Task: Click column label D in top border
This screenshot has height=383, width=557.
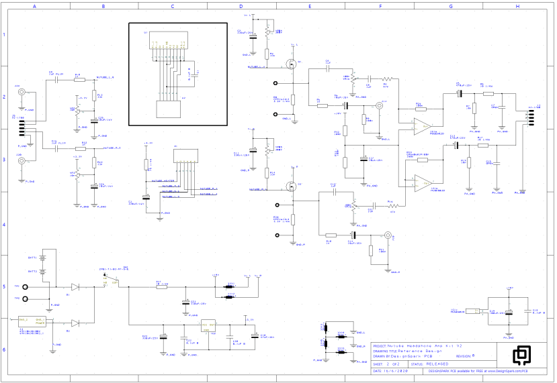Action: click(241, 6)
